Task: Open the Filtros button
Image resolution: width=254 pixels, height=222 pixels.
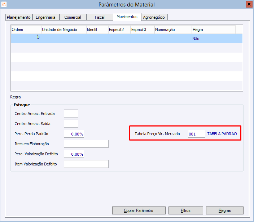Action: 186,210
